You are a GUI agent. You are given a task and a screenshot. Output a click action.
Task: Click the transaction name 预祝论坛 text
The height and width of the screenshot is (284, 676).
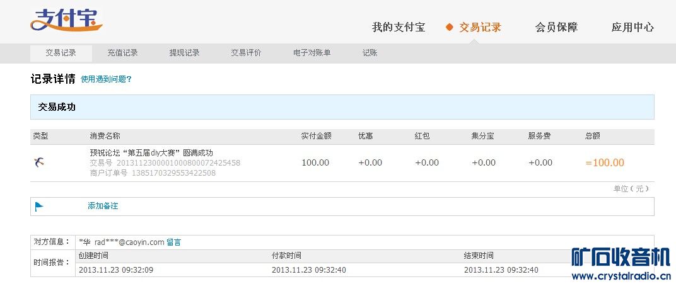pyautogui.click(x=151, y=152)
